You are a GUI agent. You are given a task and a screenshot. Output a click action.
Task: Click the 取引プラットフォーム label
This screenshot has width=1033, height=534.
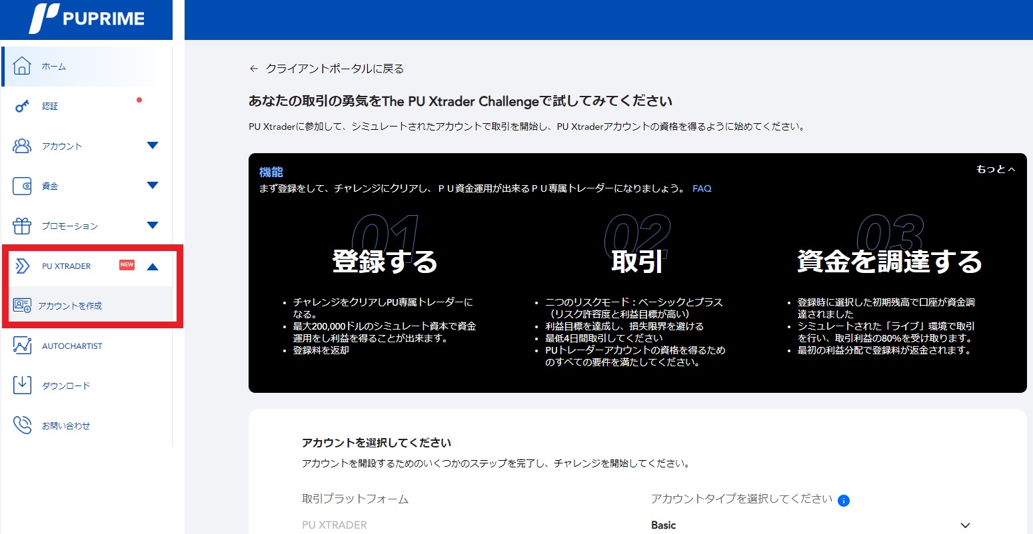pos(355,499)
